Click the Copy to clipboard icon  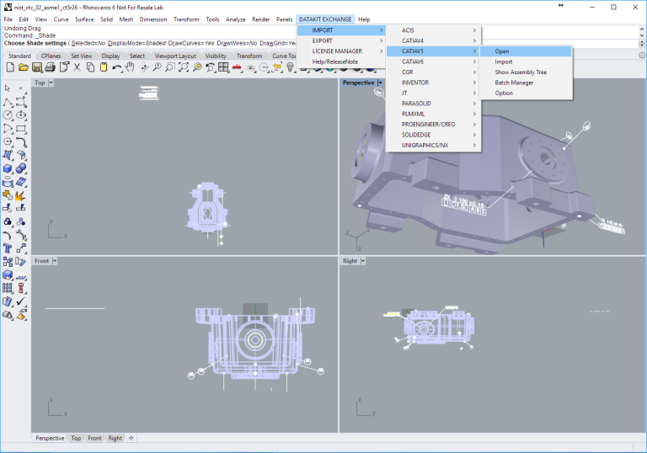[90, 67]
